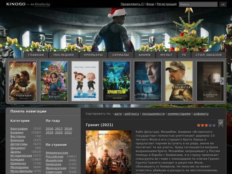Open the Хранители poster in carousel
Screen dimensions: 232x174
(116, 81)
